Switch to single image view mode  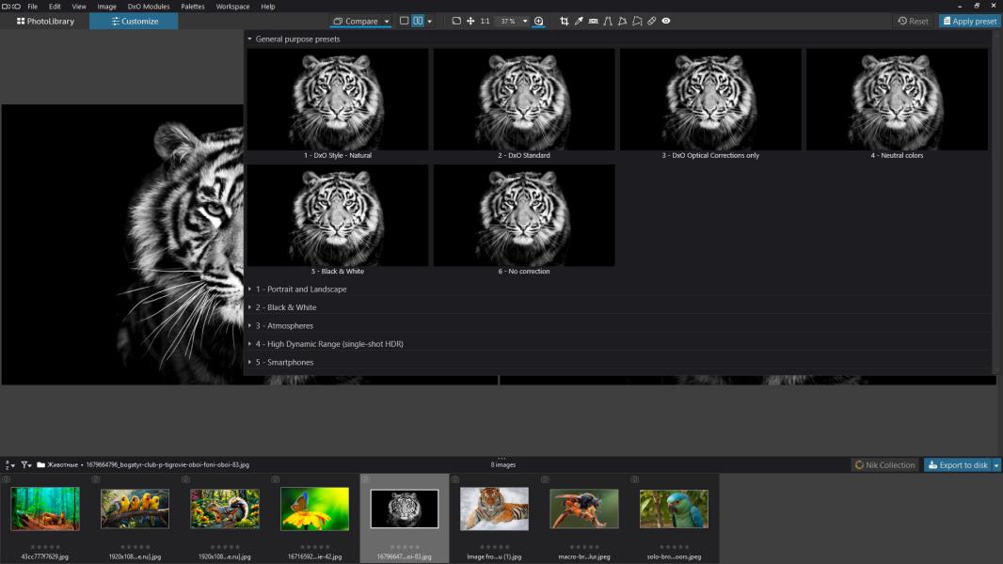coord(405,21)
